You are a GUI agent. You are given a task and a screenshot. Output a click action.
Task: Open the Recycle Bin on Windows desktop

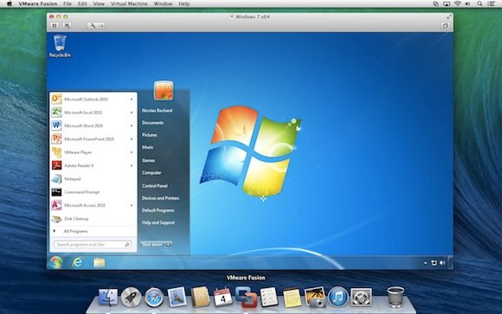[60, 46]
